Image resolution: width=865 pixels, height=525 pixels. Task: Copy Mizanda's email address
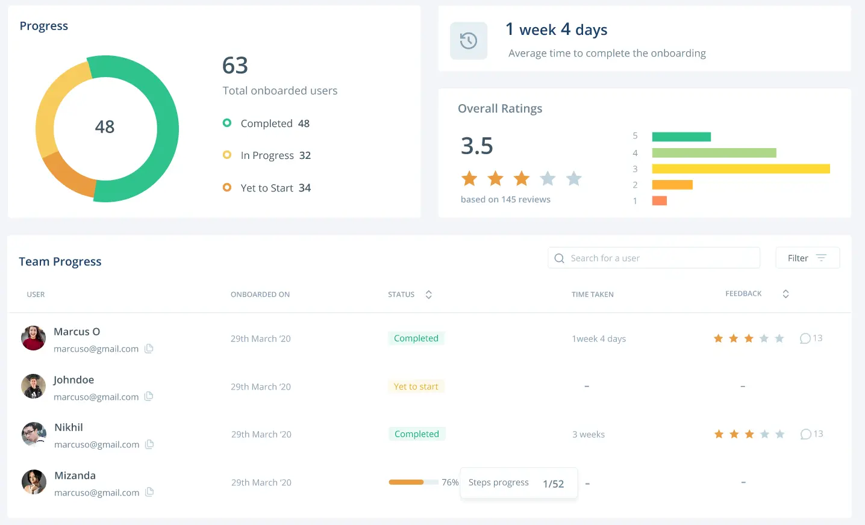click(149, 492)
